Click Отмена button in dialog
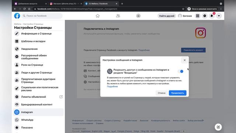236x133 pixels. click(162, 93)
